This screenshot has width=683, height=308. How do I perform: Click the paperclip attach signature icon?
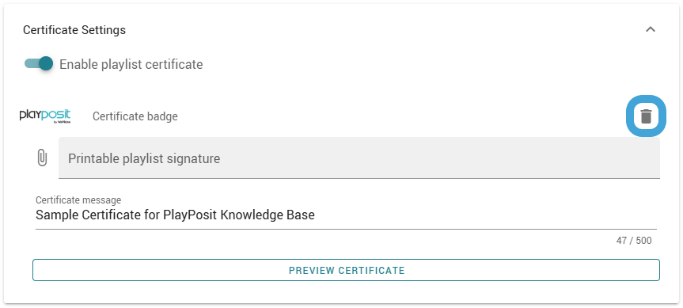click(x=41, y=158)
